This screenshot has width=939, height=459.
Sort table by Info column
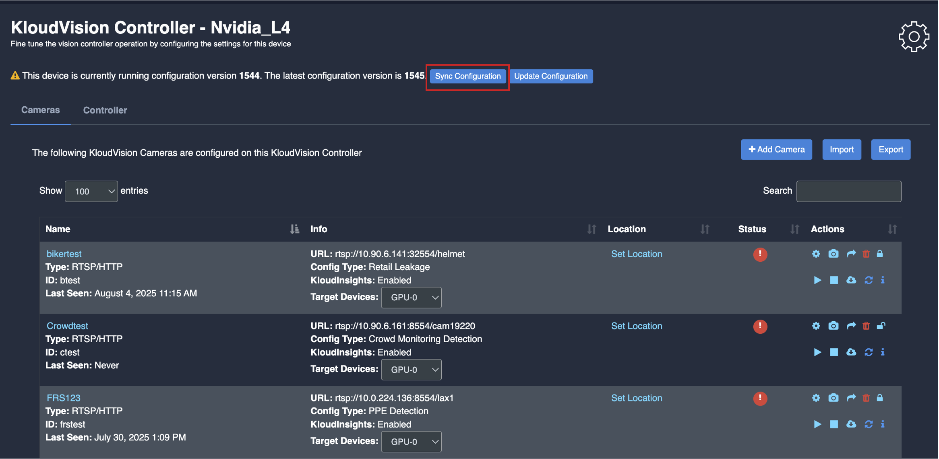pyautogui.click(x=591, y=229)
